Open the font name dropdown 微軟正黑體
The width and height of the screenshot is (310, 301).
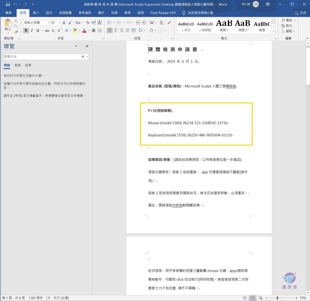tap(48, 23)
